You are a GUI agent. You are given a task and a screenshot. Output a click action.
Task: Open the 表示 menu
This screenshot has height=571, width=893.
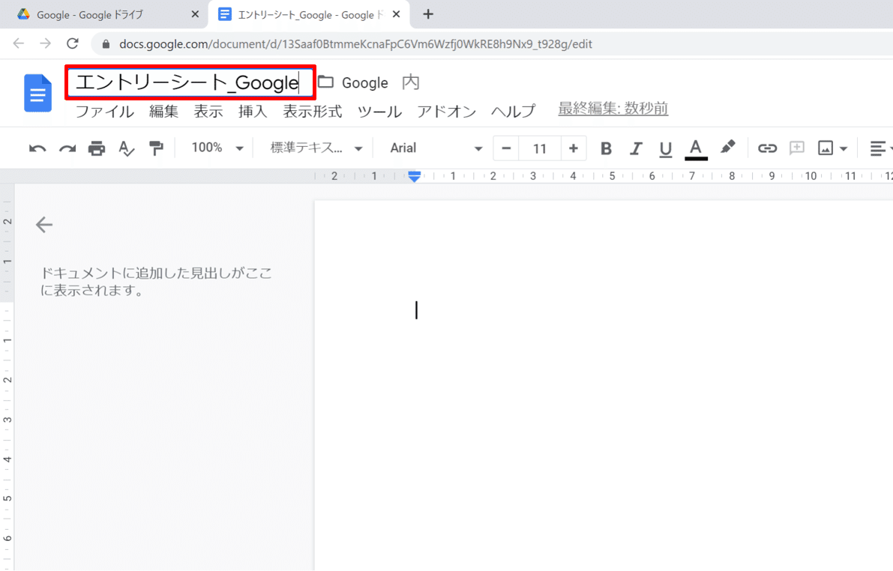click(208, 111)
